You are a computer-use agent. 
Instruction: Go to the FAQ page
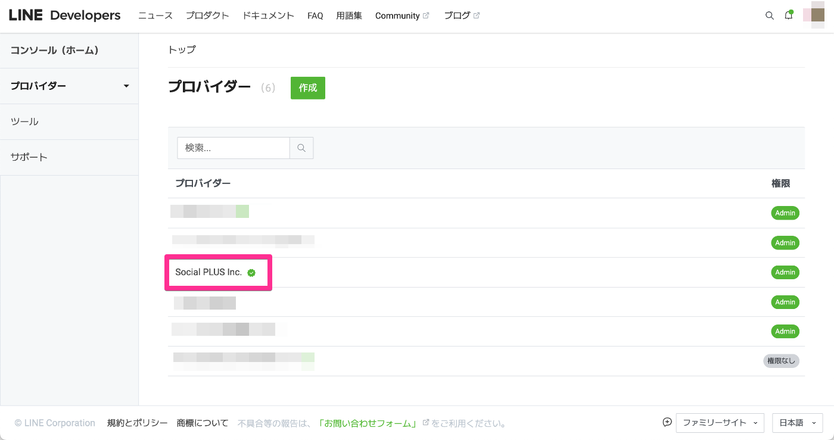coord(315,16)
